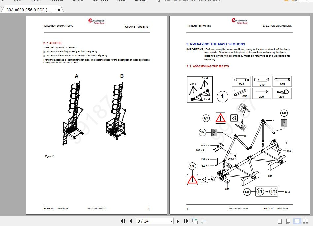Jump to the first page of the document
Viewport: 313px width, 226px height.
[x=123, y=221]
